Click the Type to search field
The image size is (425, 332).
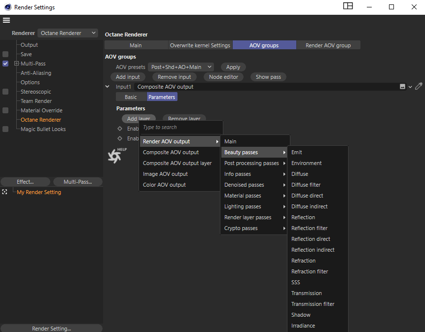[181, 127]
